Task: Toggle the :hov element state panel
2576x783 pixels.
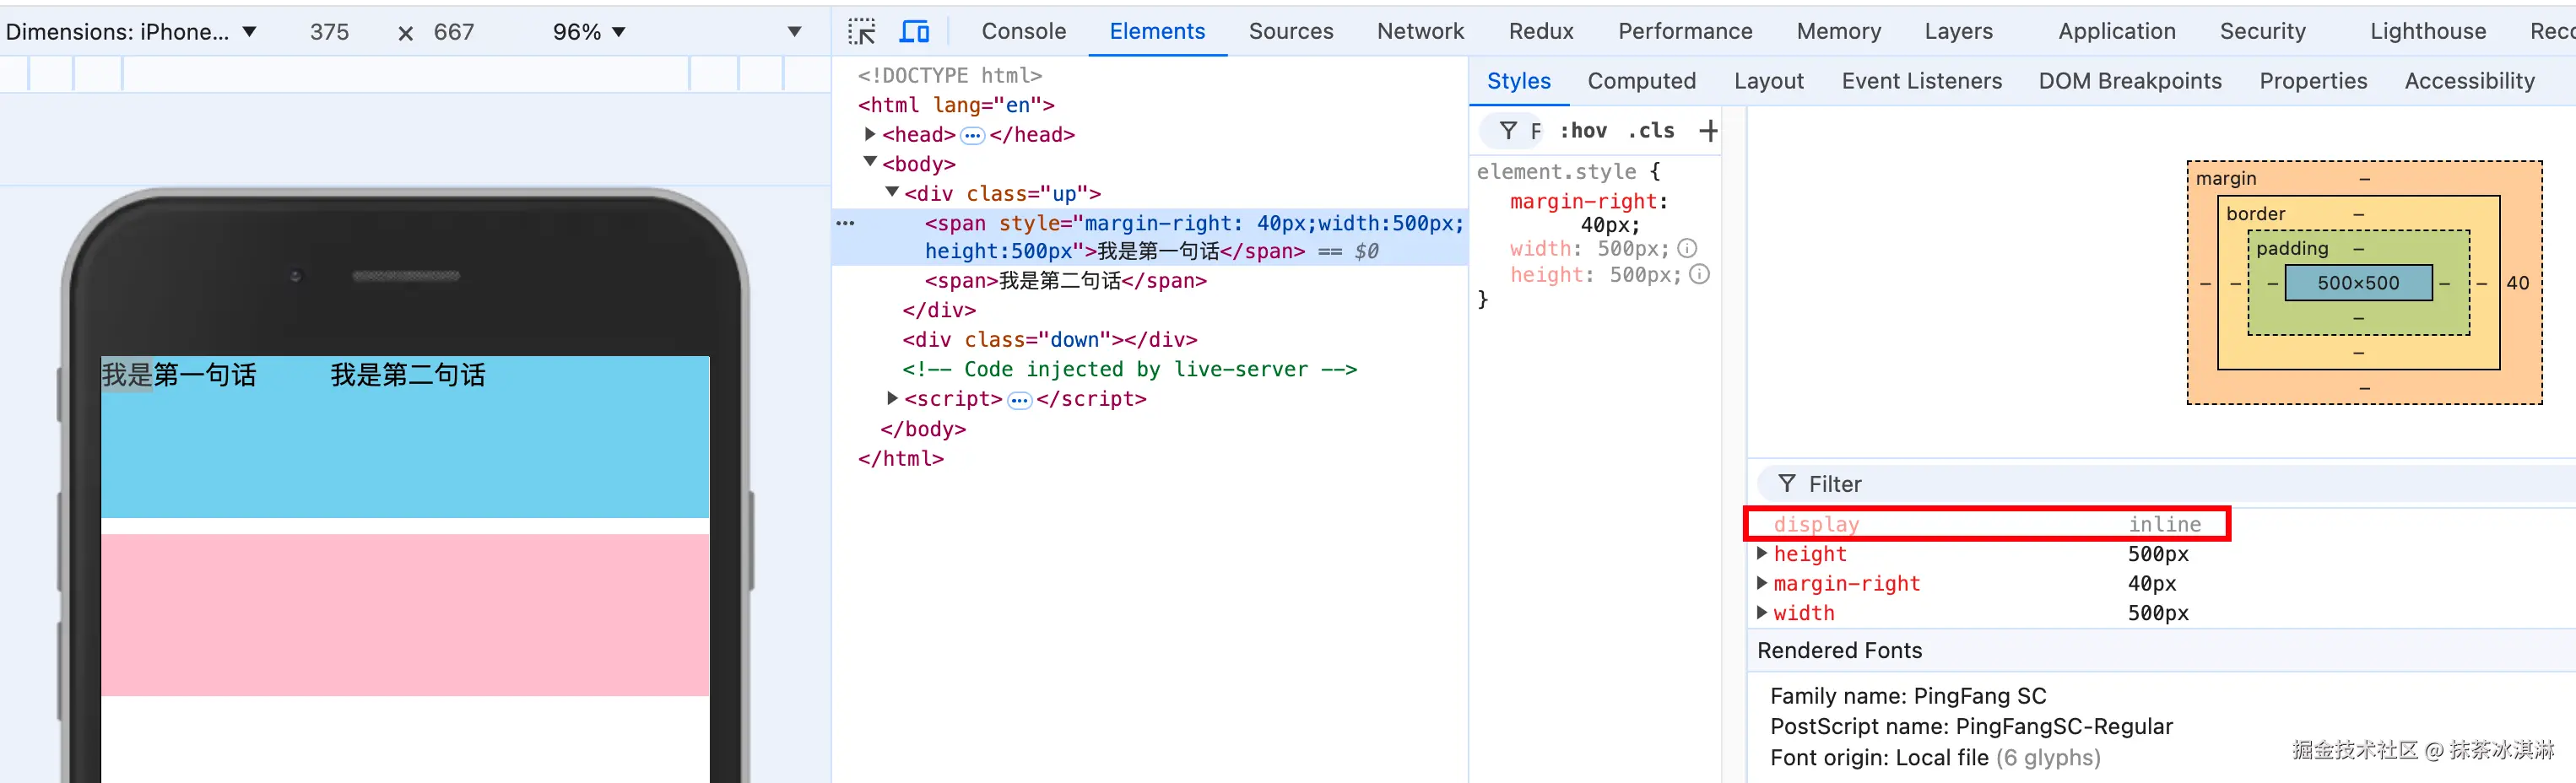Action: (1583, 131)
